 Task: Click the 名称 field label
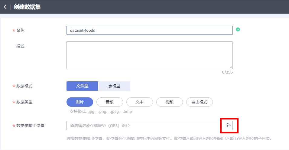tap(20, 30)
